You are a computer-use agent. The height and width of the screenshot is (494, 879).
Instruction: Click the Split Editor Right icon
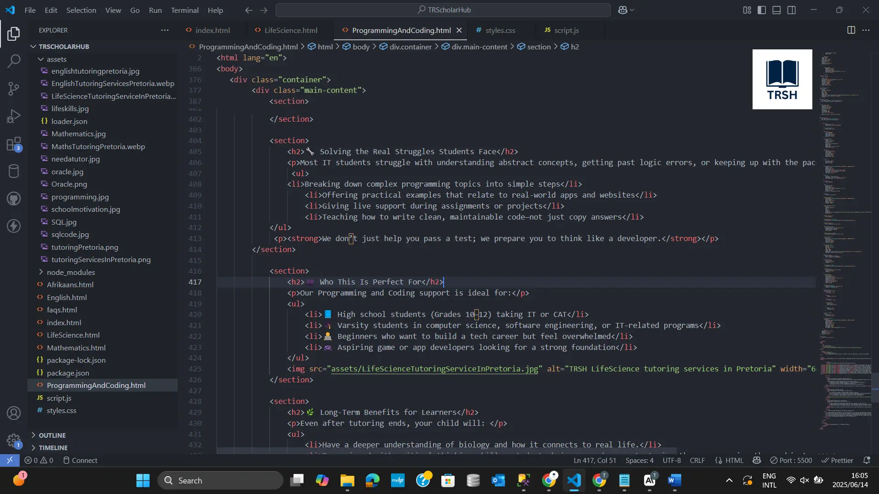851,30
